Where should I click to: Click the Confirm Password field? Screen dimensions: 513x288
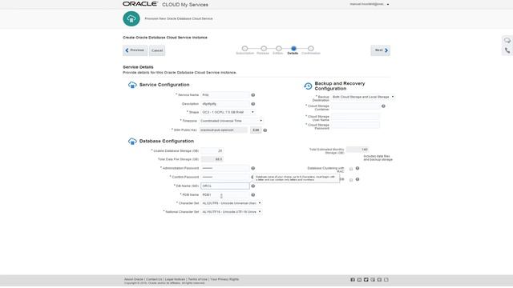point(225,177)
